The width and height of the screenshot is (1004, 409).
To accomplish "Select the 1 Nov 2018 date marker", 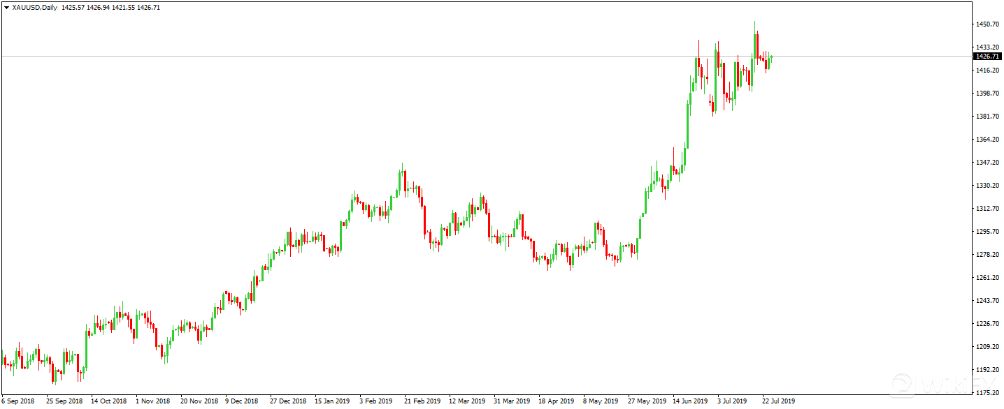I will click(153, 401).
